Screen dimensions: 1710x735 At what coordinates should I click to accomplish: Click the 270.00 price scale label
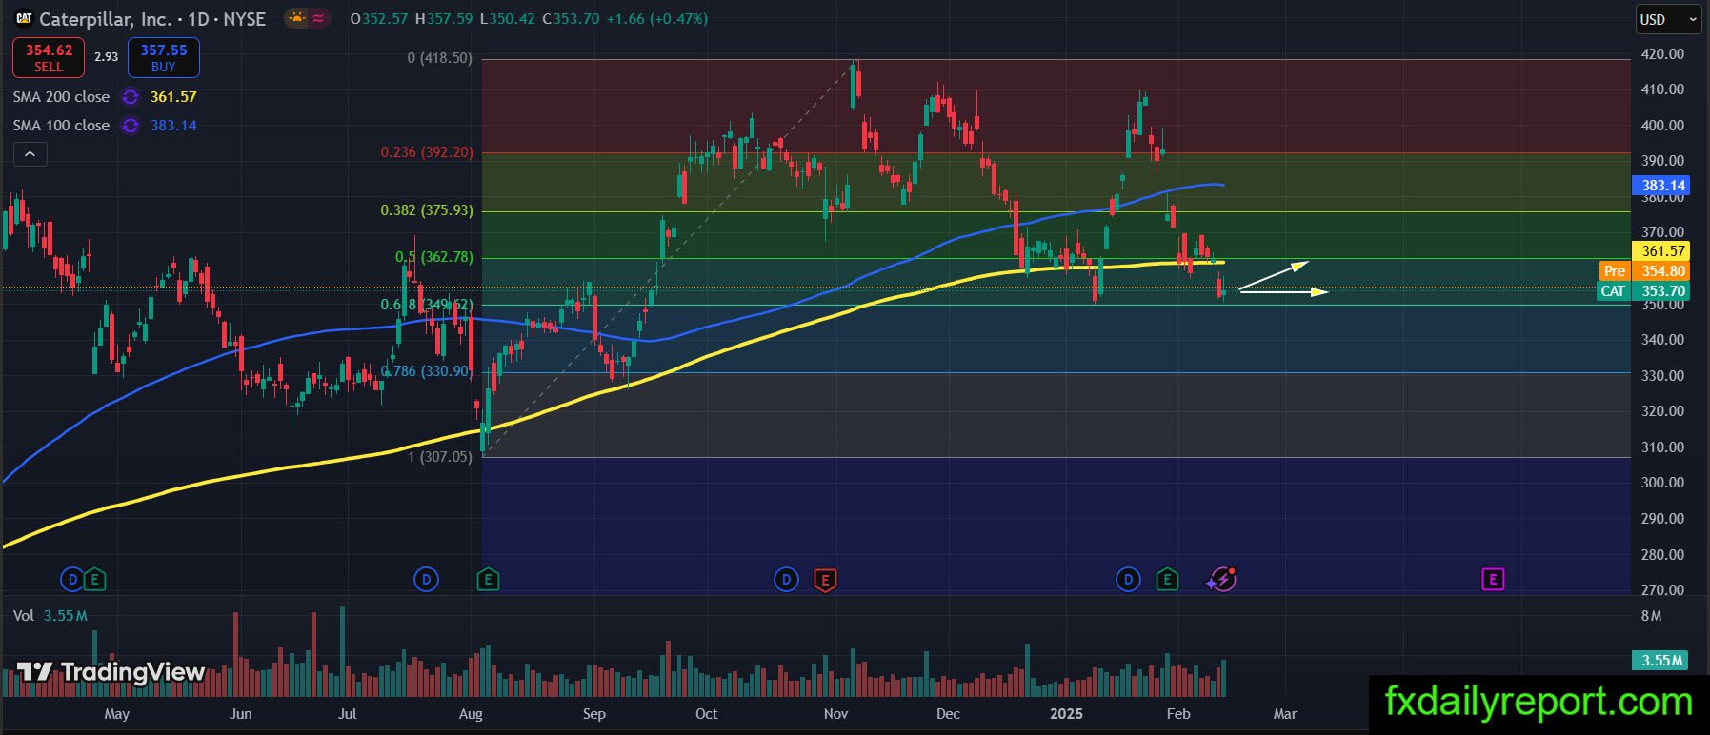(x=1663, y=590)
